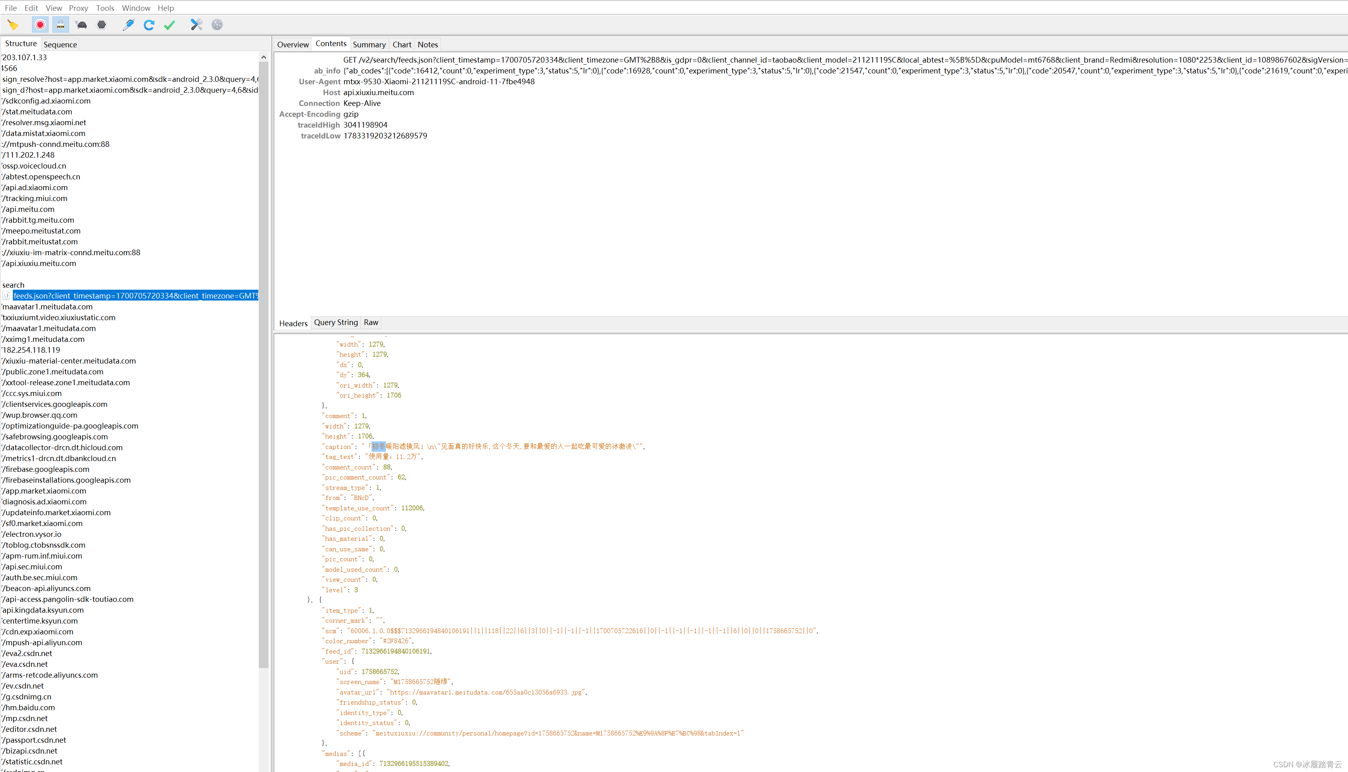This screenshot has width=1348, height=772.
Task: Click the "avatar_url" JSON value
Action: [486, 692]
